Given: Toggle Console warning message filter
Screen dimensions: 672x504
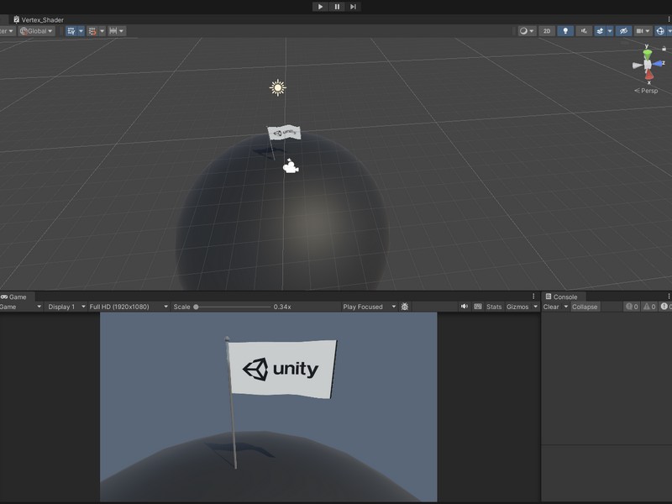Looking at the screenshot, I should (648, 307).
